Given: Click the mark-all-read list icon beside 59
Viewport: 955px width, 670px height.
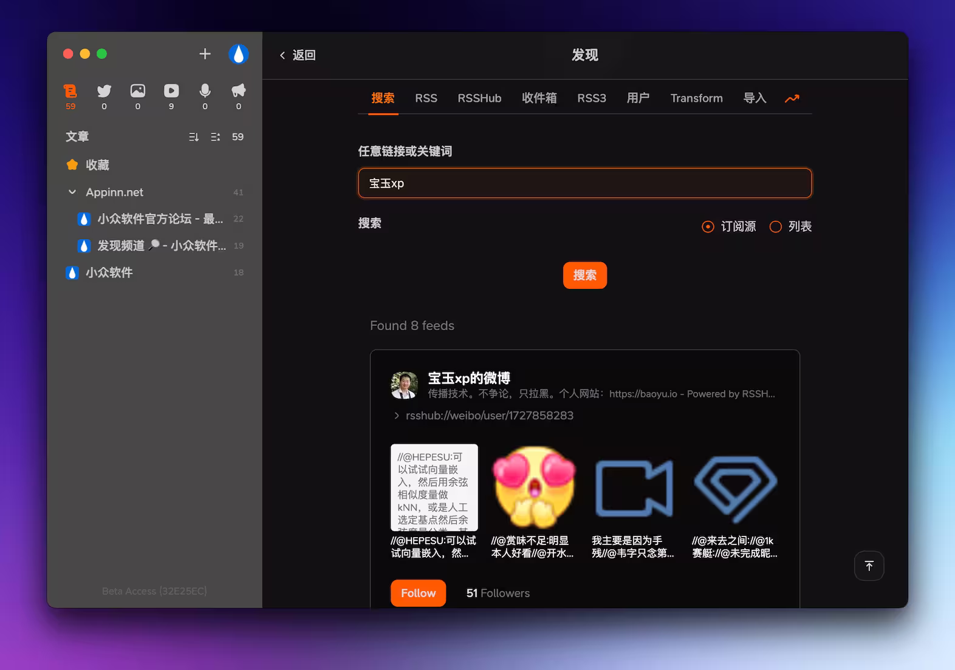Looking at the screenshot, I should point(215,137).
